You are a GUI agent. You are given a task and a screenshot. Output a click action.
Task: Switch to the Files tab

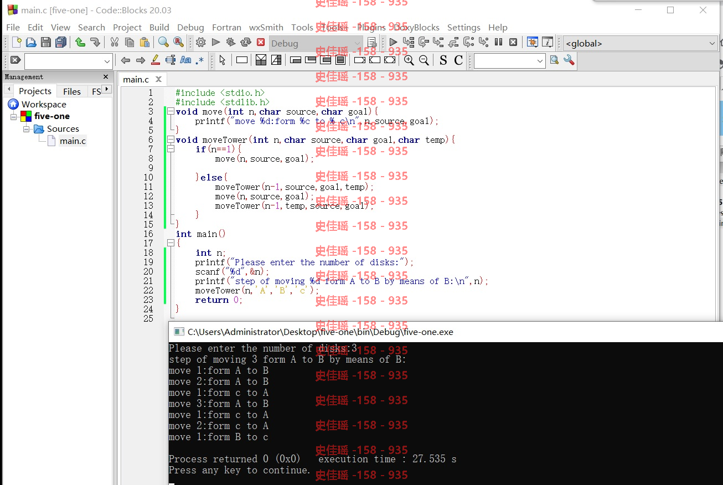(72, 91)
